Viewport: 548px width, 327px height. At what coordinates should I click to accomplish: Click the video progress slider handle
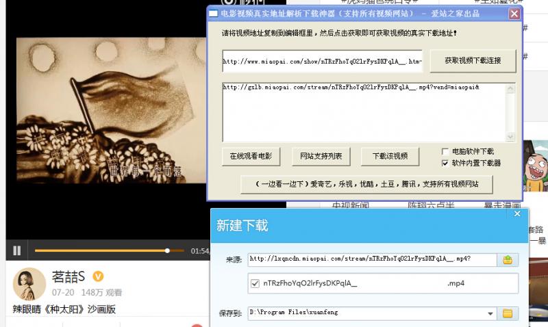[x=167, y=250]
